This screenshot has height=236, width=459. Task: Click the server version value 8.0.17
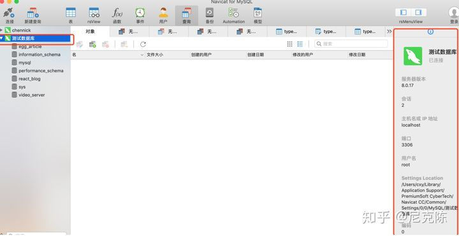407,86
